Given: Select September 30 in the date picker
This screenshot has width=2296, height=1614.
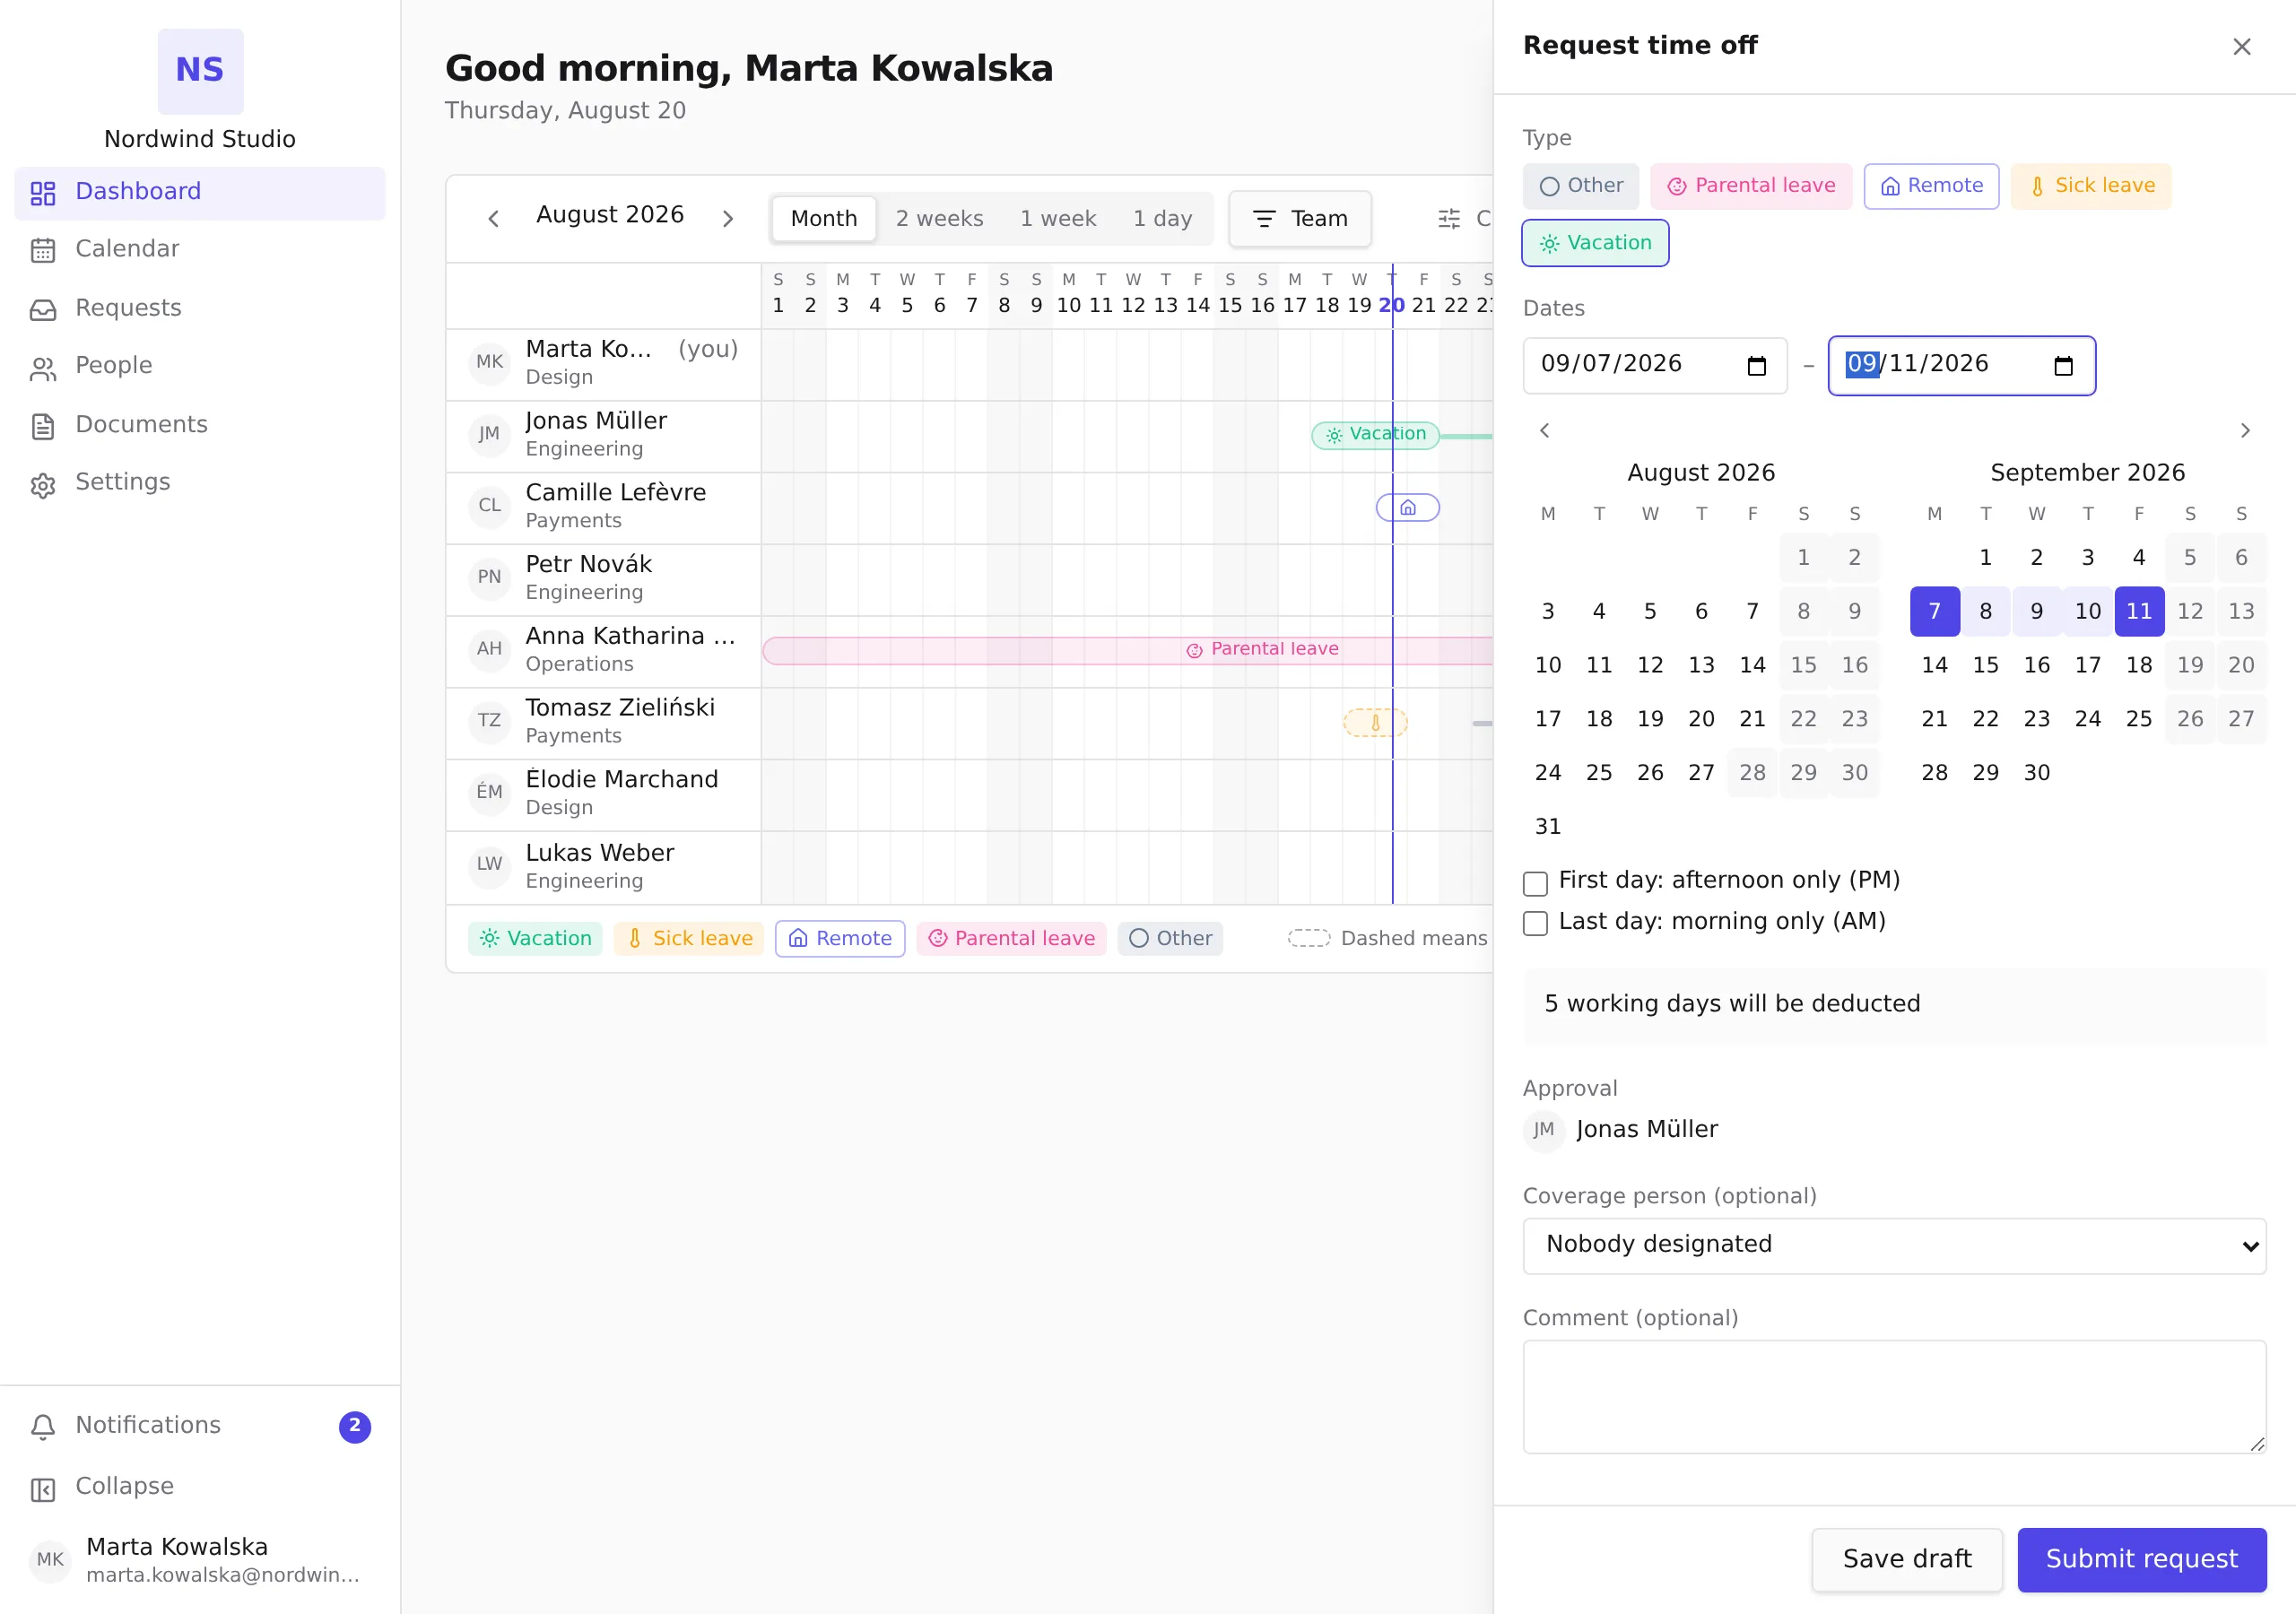Looking at the screenshot, I should click(2037, 773).
